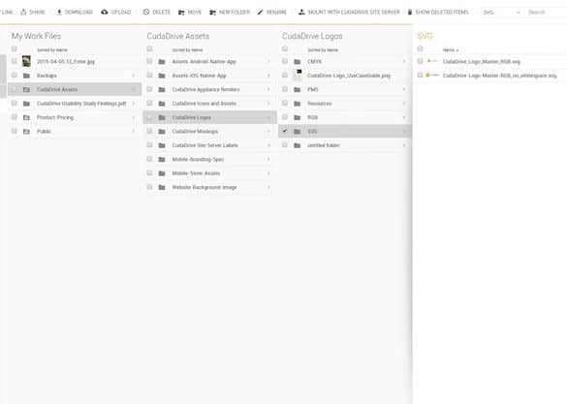Viewport: 567px width, 404px height.
Task: Expand the untitled folder chevron
Action: (x=404, y=145)
